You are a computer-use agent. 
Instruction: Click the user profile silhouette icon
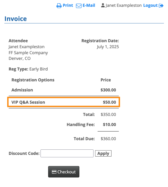click(103, 5)
